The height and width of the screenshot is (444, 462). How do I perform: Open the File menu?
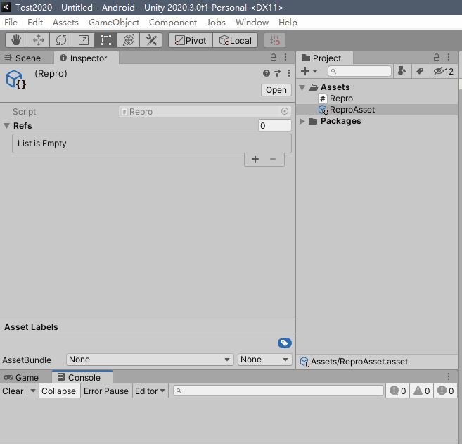click(11, 23)
